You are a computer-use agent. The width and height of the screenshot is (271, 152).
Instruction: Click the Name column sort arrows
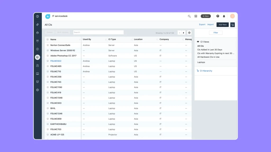[80, 40]
